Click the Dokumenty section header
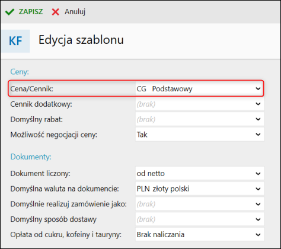The width and height of the screenshot is (281, 249). pos(31,157)
